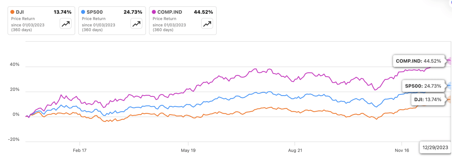Select the DJI ticker name in legend
Viewport: 452px width, 163px height.
click(21, 12)
